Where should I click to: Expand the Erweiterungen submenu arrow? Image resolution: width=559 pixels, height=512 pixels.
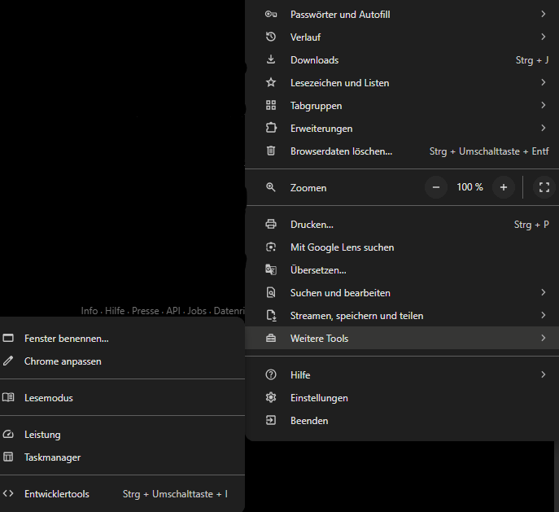click(543, 128)
